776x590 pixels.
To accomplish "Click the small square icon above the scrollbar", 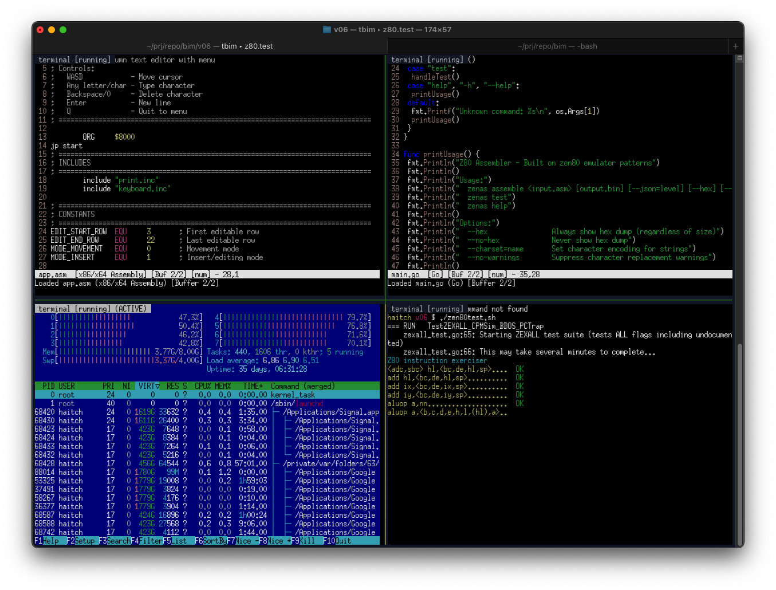I will pyautogui.click(x=739, y=58).
